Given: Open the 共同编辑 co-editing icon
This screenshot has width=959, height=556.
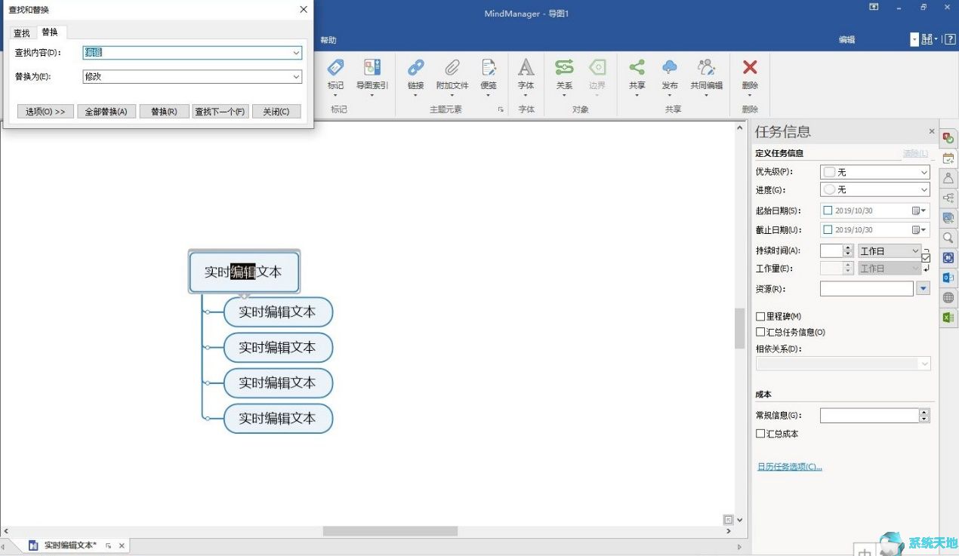Looking at the screenshot, I should (706, 68).
